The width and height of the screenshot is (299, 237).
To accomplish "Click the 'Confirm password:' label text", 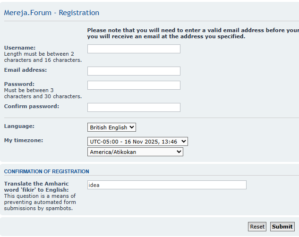I will pyautogui.click(x=32, y=106).
